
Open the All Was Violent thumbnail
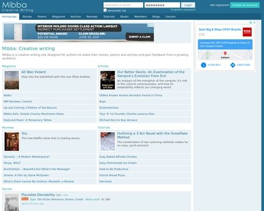tap(12, 80)
